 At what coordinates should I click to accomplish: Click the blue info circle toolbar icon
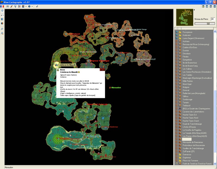[x=29, y=6]
